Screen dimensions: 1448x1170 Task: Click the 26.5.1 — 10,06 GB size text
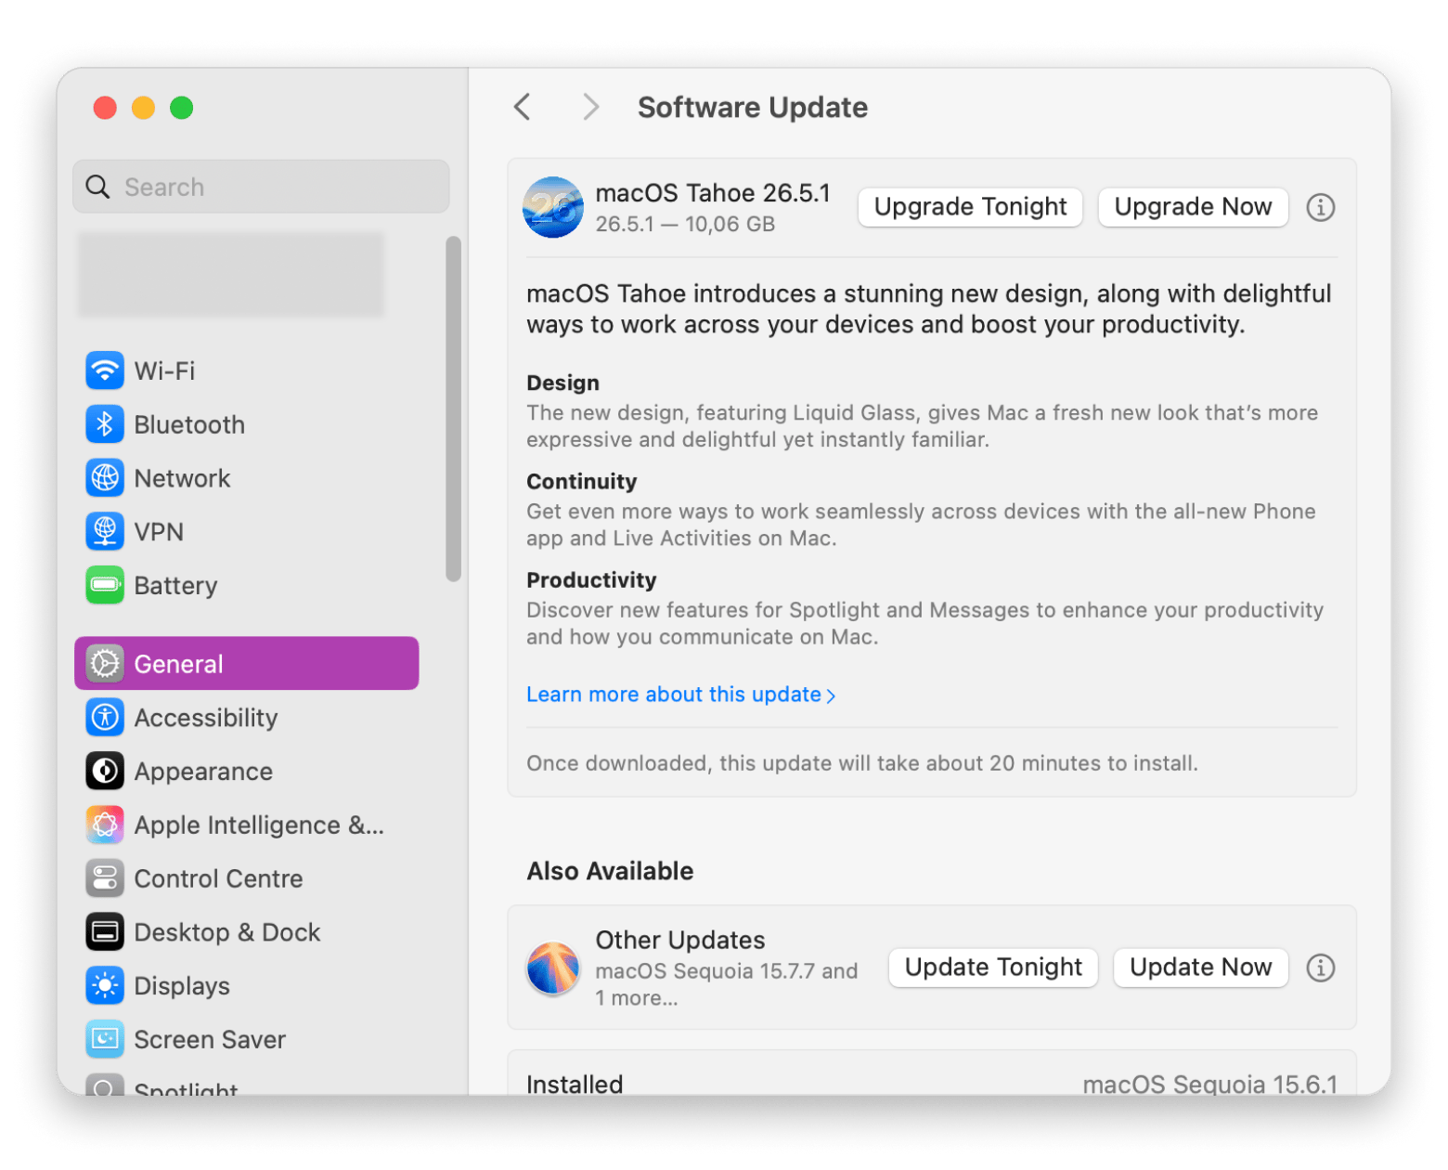685,225
